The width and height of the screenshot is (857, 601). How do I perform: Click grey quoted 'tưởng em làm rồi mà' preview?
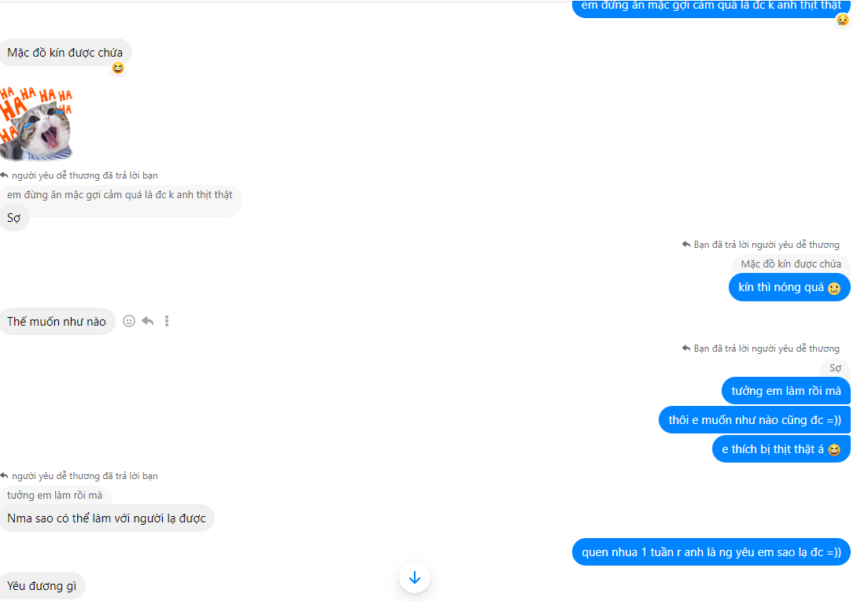pos(54,495)
